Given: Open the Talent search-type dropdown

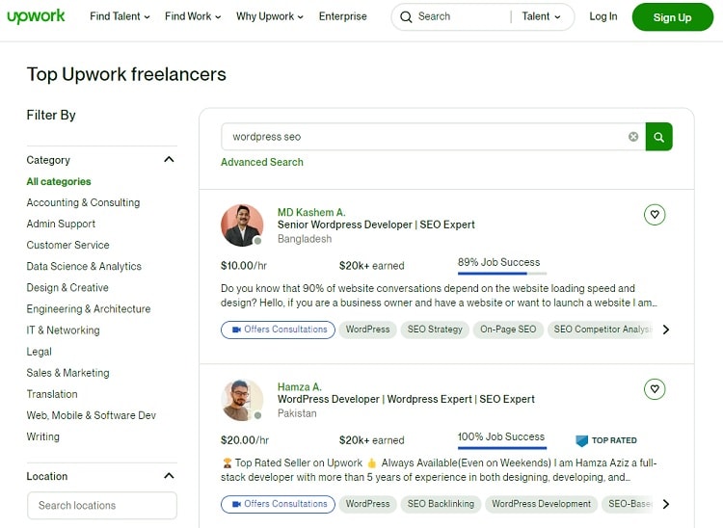Looking at the screenshot, I should click(542, 16).
